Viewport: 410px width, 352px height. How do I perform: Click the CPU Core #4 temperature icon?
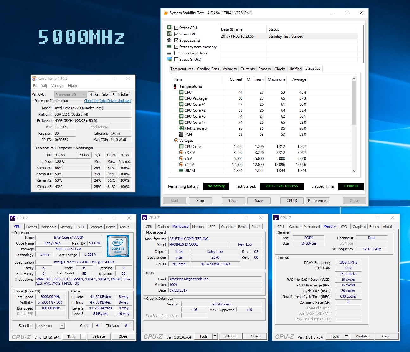(x=181, y=122)
